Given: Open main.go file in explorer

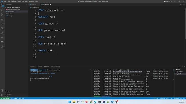Looking at the screenshot, I should (x=10, y=16).
